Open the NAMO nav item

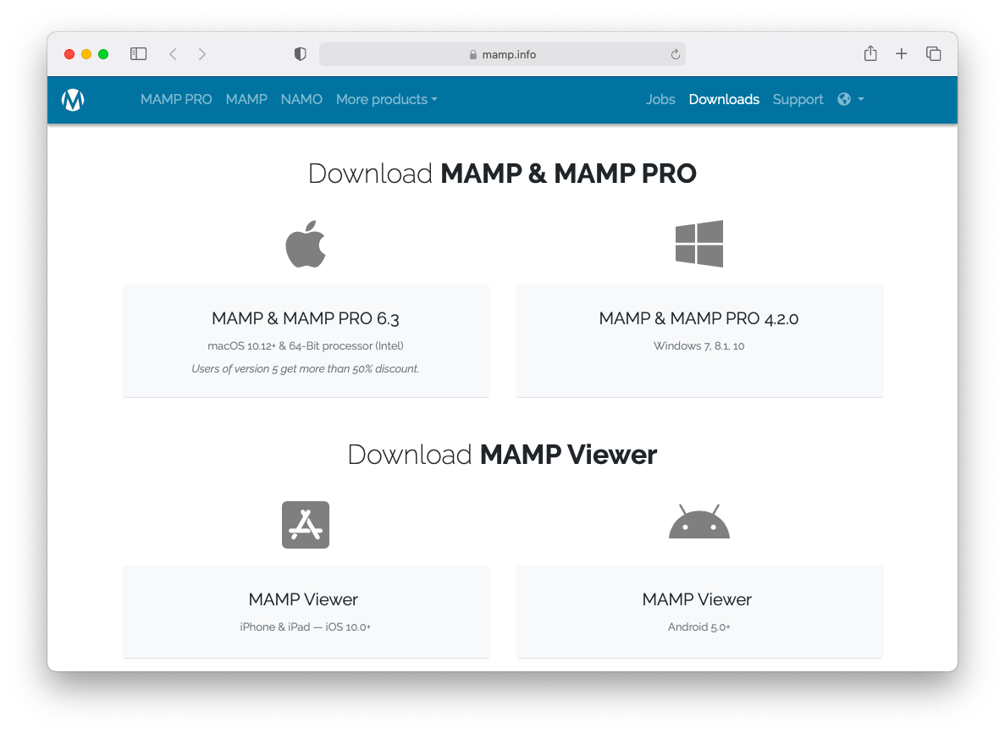(301, 99)
